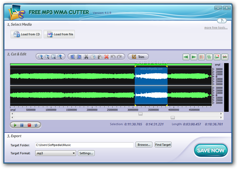Click the first select-region icon before the scissors
This screenshot has height=169, width=238.
coord(73,57)
